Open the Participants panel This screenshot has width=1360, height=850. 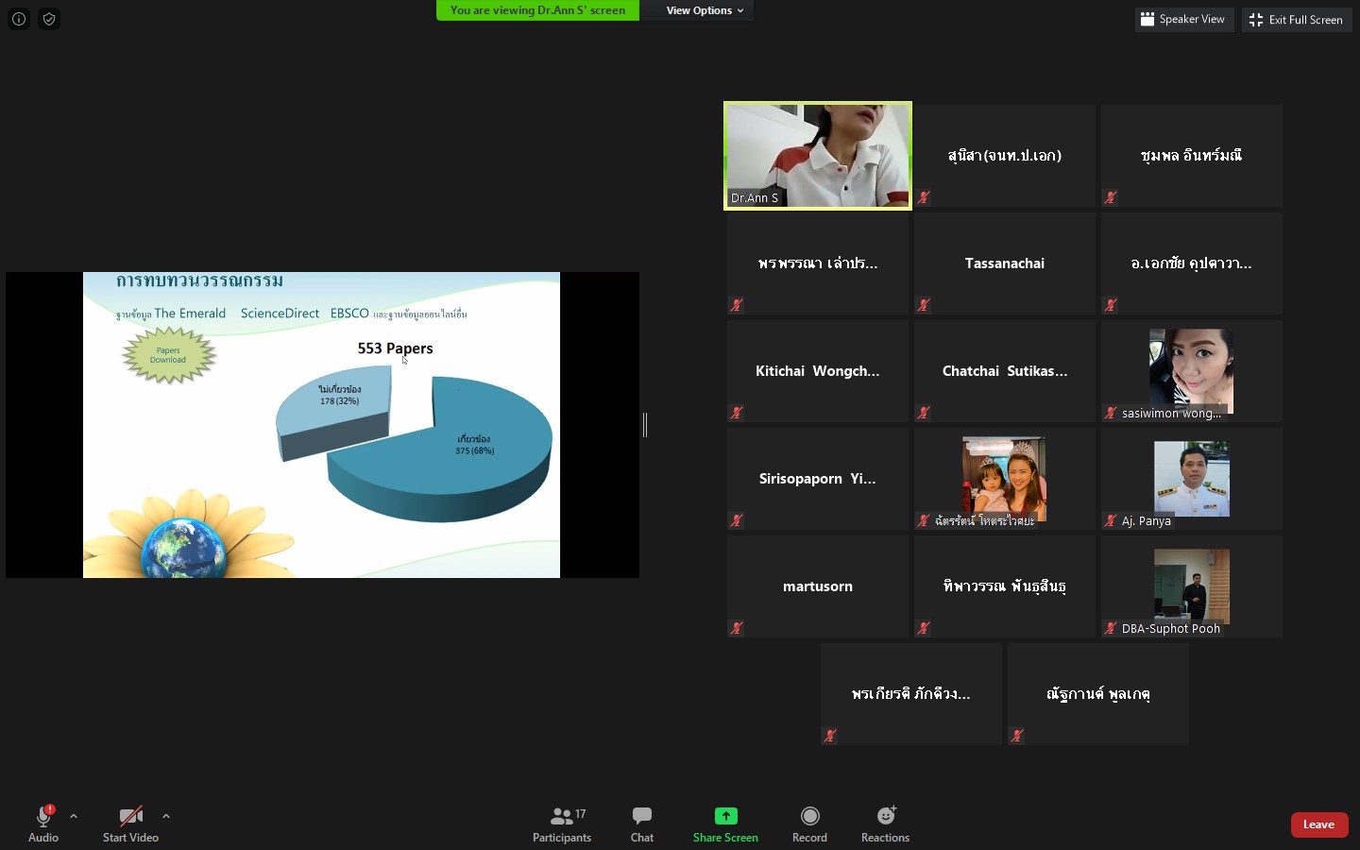[562, 824]
